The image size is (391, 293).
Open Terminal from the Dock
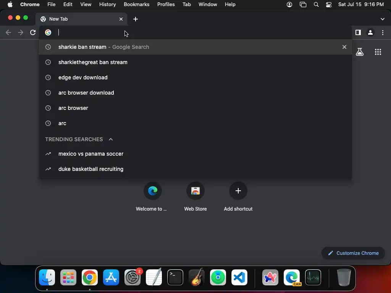tap(175, 277)
